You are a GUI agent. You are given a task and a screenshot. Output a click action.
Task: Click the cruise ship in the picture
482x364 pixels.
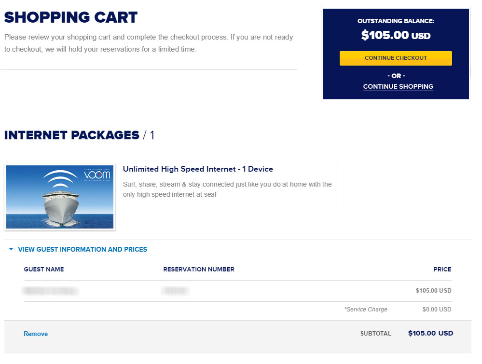pos(61,207)
